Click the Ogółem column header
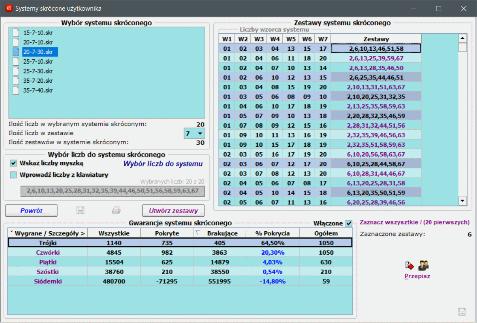 click(326, 233)
